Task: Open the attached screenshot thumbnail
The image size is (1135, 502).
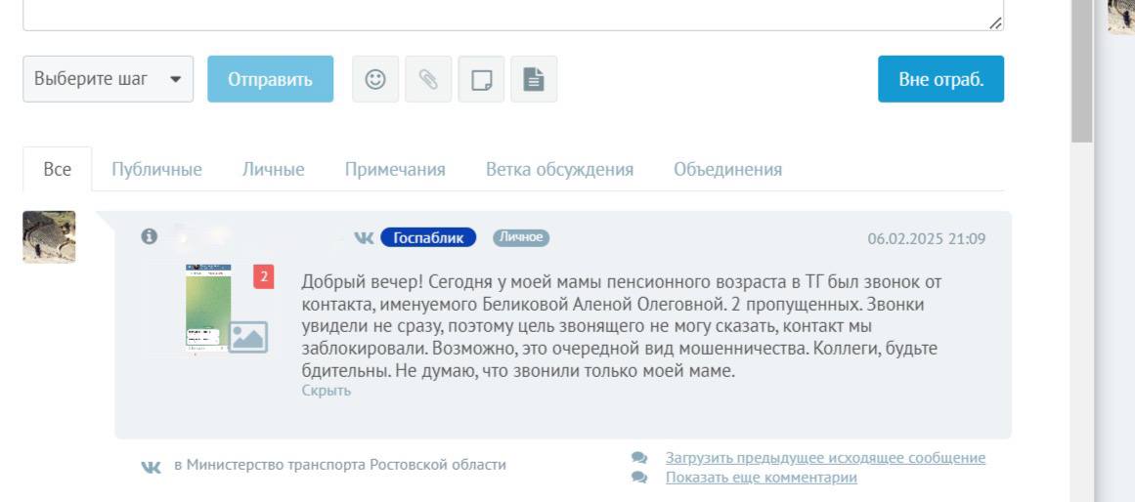Action: click(x=207, y=306)
